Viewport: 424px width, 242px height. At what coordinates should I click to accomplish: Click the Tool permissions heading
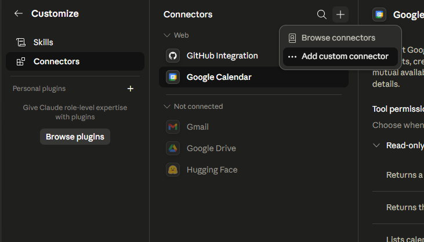point(398,109)
